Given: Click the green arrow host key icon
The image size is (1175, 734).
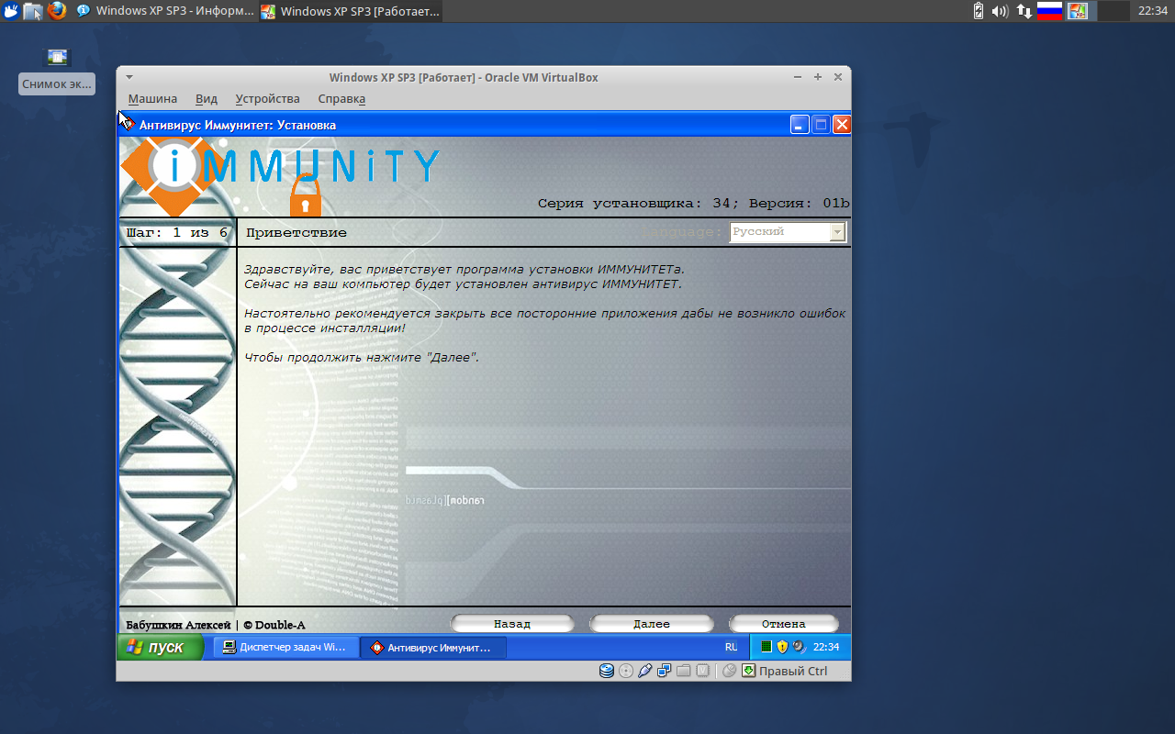Looking at the screenshot, I should (x=748, y=671).
